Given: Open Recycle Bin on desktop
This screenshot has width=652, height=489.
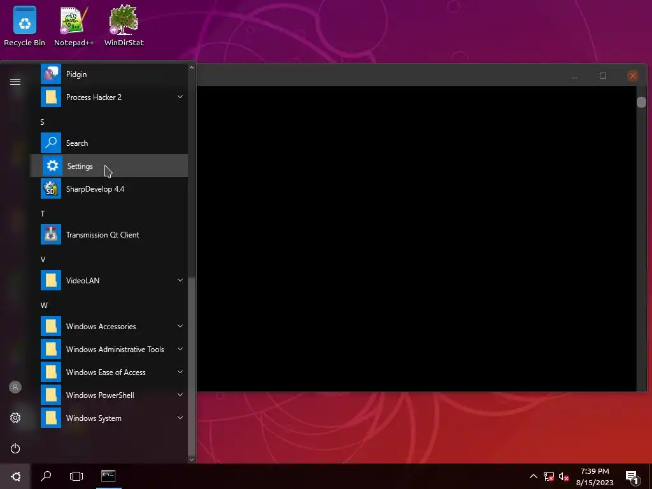Looking at the screenshot, I should click(x=25, y=25).
